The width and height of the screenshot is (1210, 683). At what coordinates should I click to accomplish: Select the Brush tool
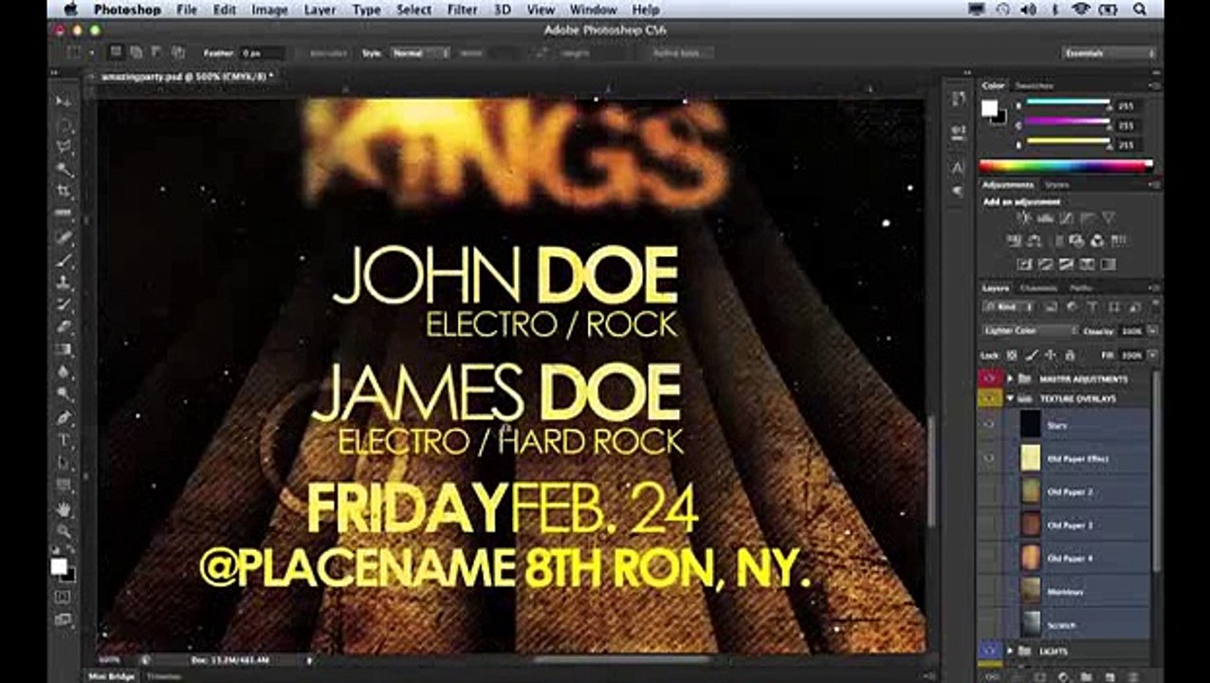tap(64, 260)
